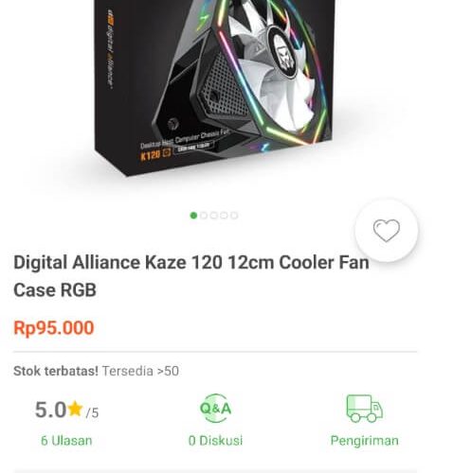Tap the heart wishlist icon
The width and height of the screenshot is (453, 473).
coord(387,231)
